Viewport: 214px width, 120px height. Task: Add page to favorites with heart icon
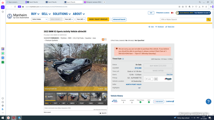(x=196, y=7)
